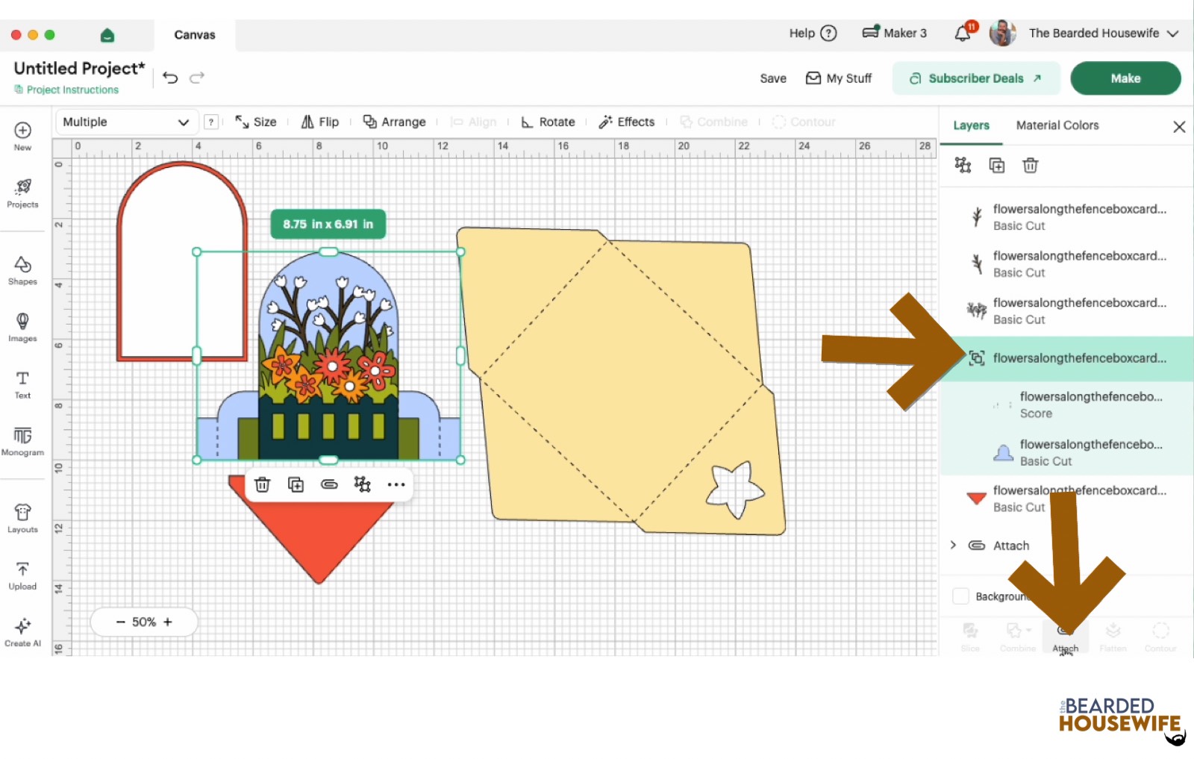Screen dimensions: 1194x759
Task: Open the Shapes tool in sidebar
Action: (22, 270)
